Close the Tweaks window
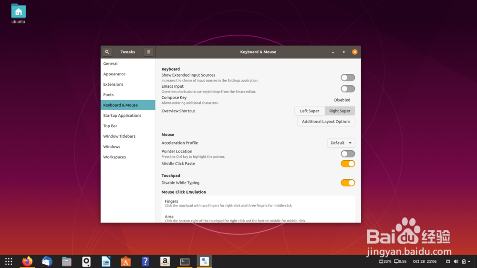477x268 pixels. click(x=355, y=52)
